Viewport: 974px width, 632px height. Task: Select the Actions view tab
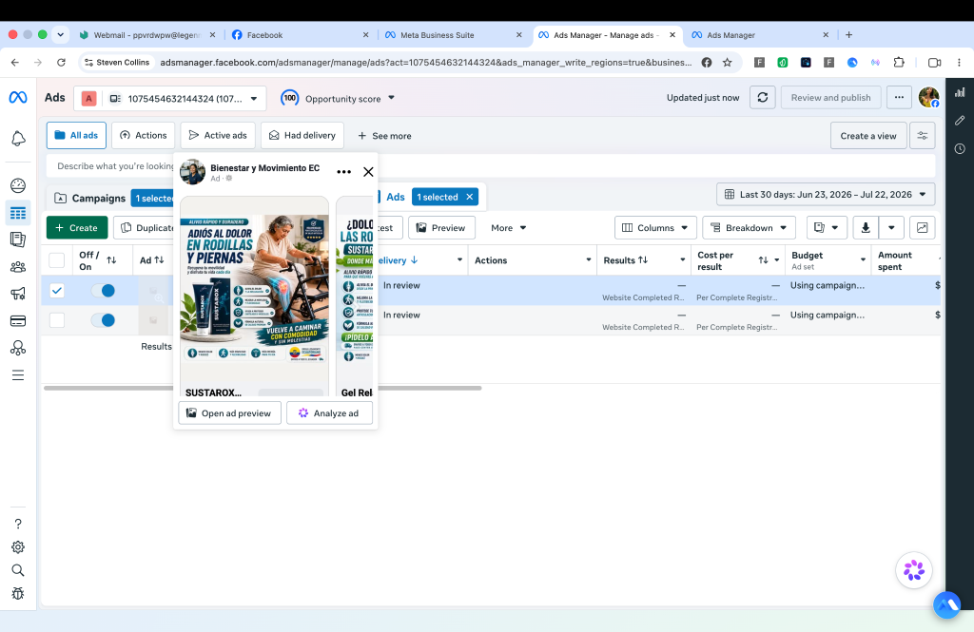coord(143,135)
